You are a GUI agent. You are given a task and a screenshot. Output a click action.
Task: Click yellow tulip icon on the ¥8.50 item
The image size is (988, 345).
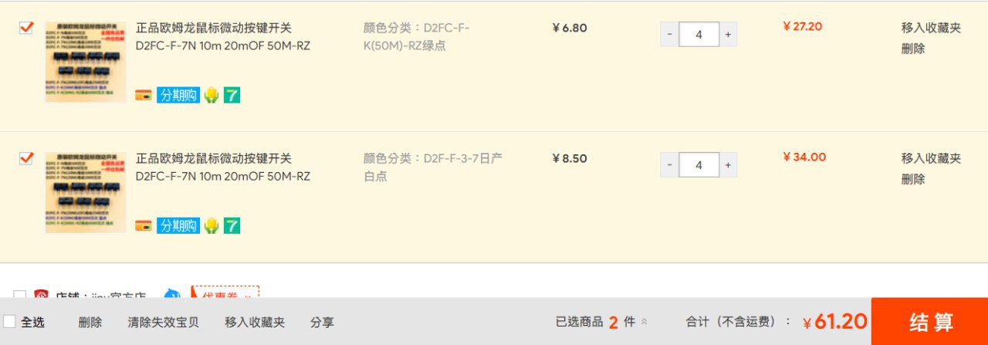point(211,225)
